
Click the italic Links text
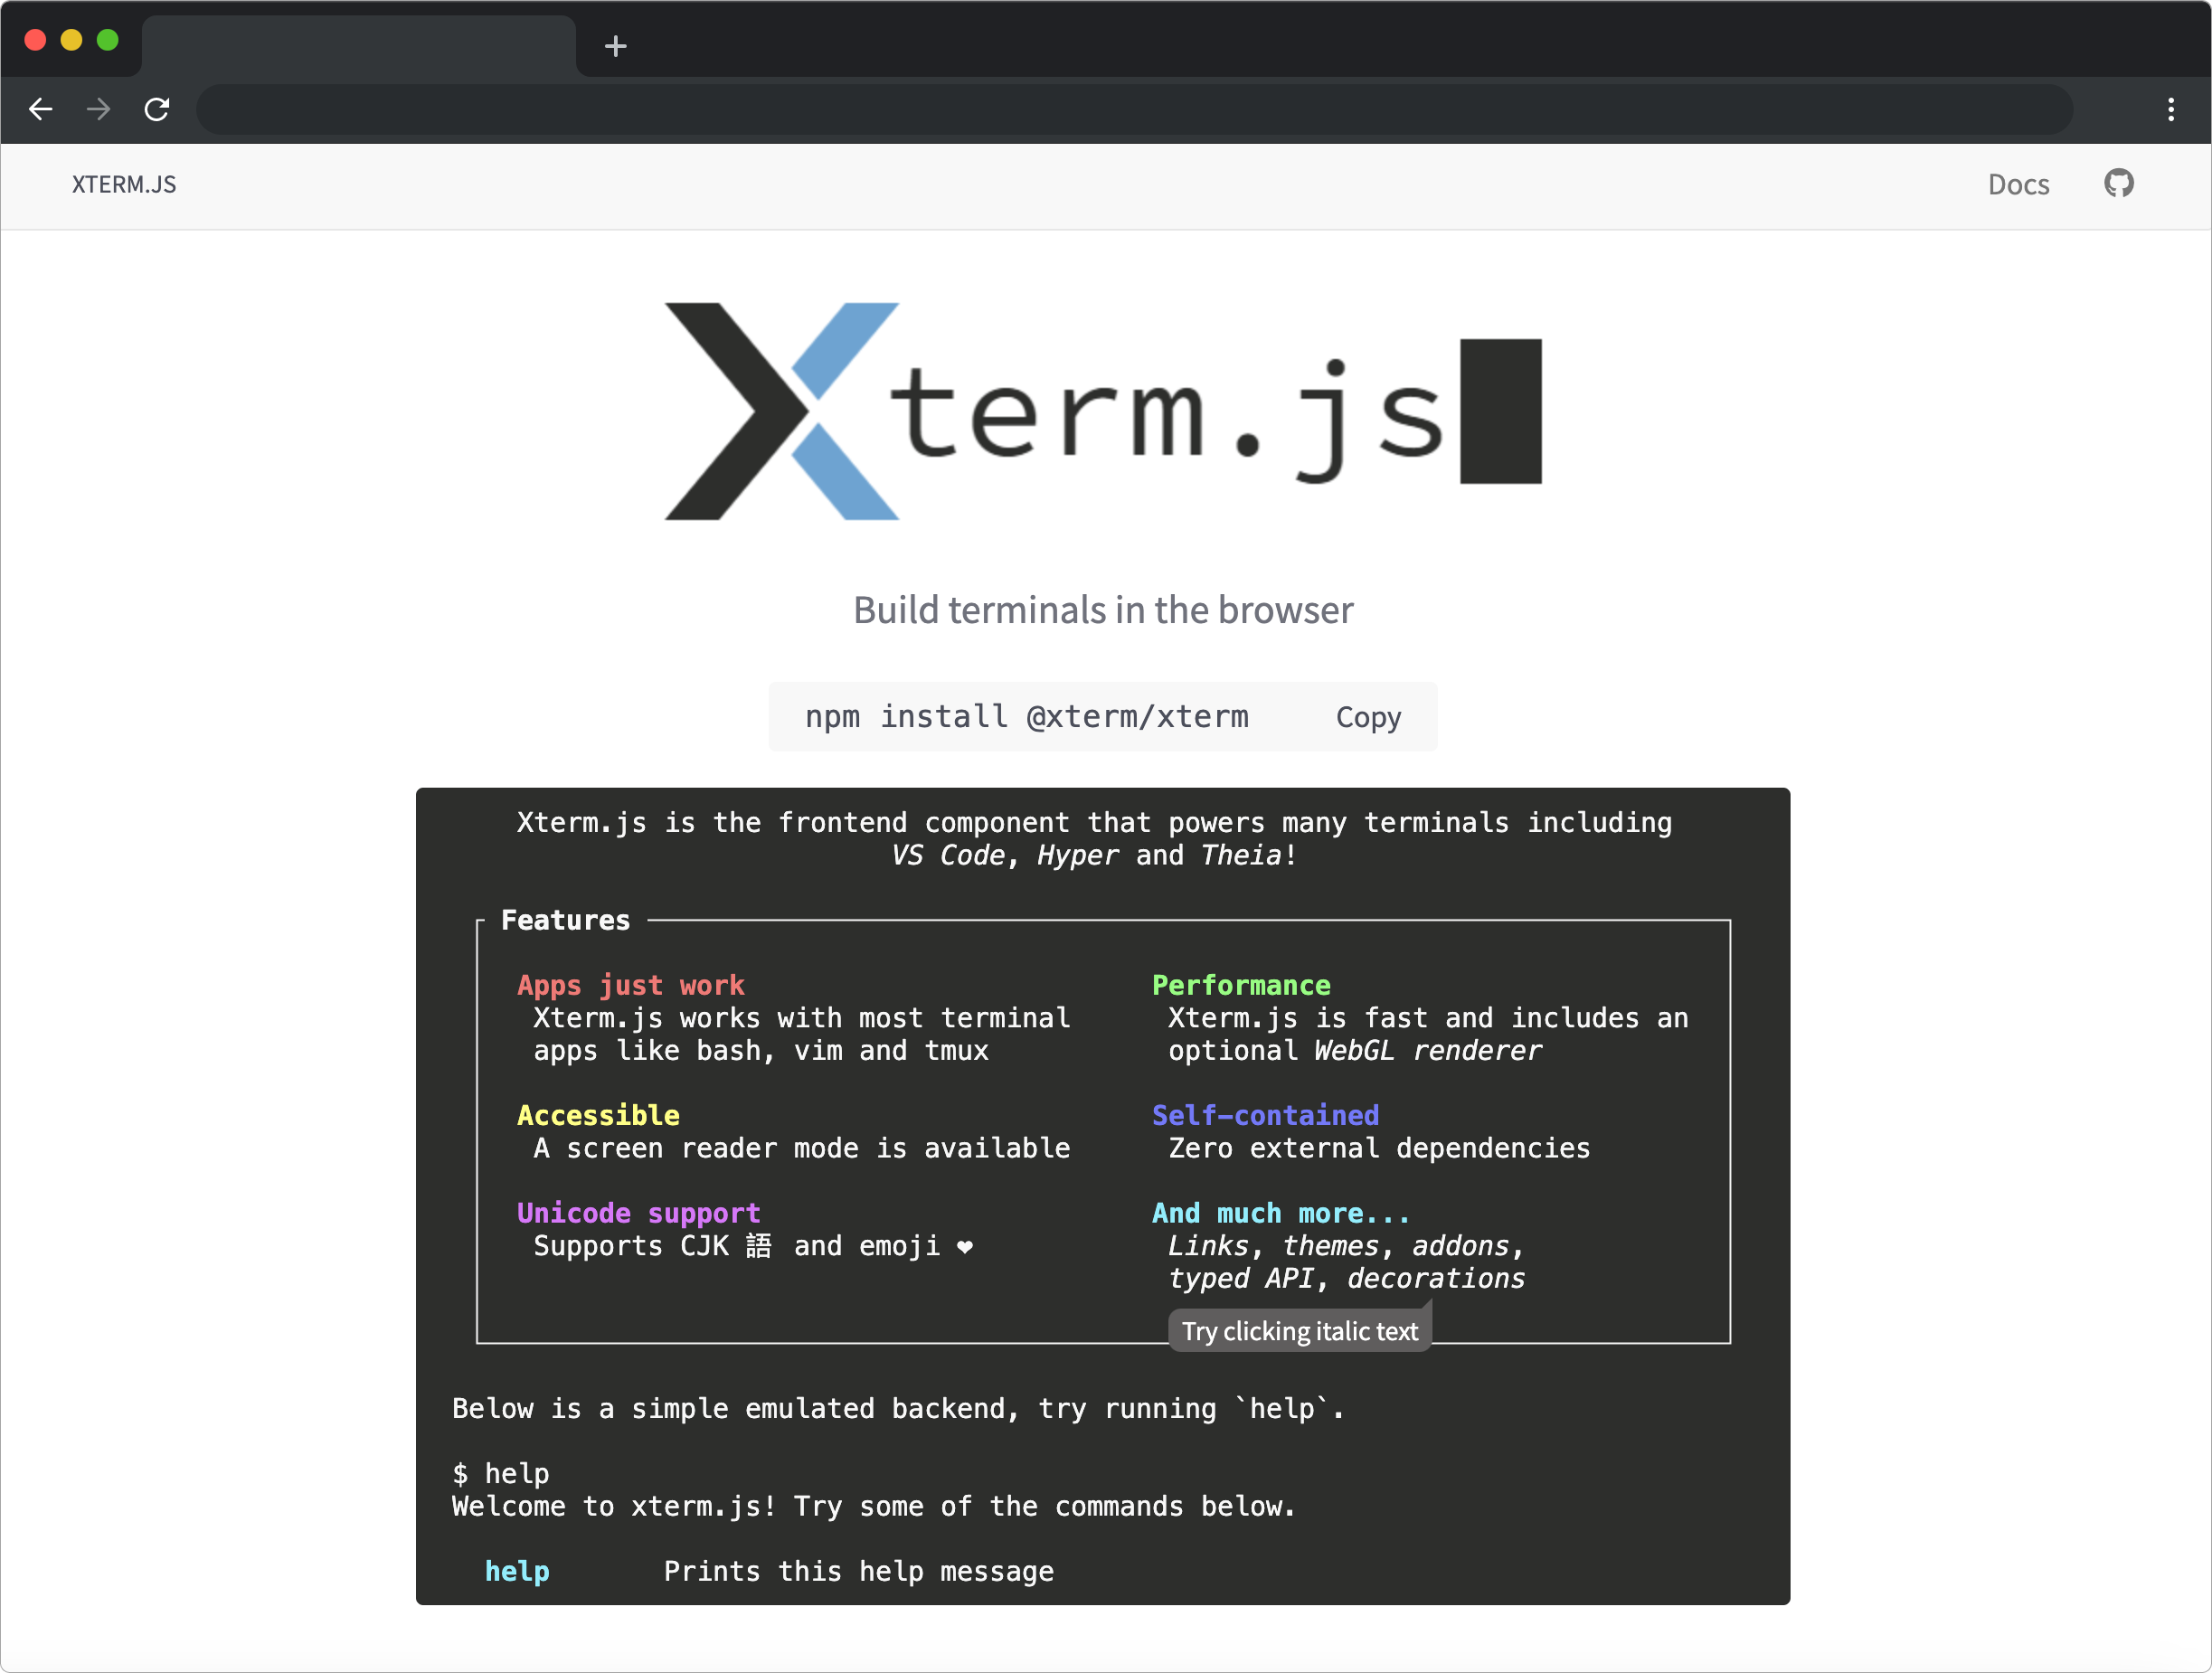click(1208, 1245)
